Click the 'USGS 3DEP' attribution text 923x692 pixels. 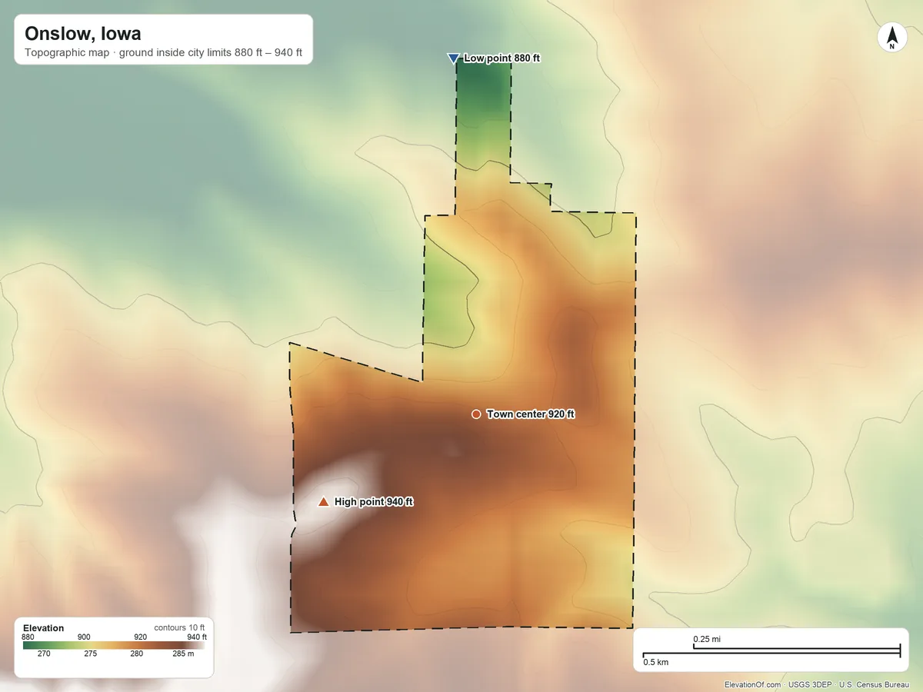810,684
